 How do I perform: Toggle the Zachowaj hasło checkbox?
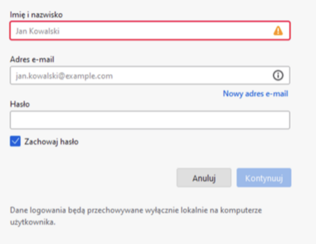tap(15, 141)
